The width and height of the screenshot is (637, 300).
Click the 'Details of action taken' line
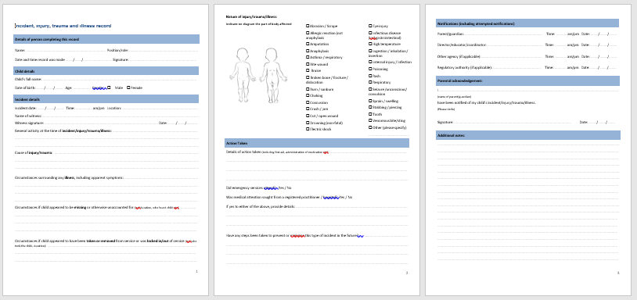(x=317, y=152)
